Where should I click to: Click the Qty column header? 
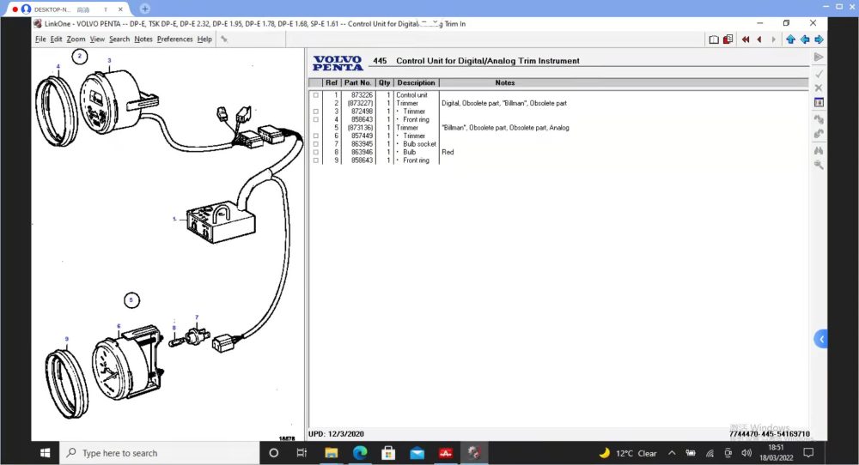pyautogui.click(x=385, y=82)
